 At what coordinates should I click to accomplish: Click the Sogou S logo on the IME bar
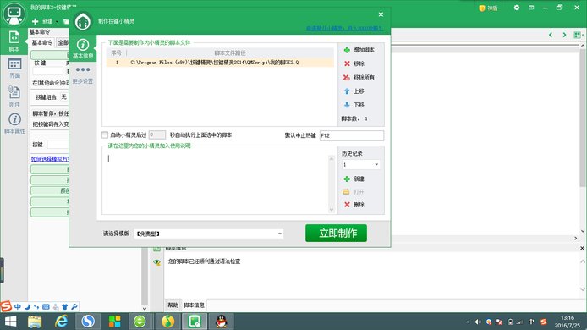(x=6, y=306)
